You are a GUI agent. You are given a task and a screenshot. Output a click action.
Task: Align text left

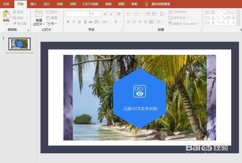click(128, 22)
